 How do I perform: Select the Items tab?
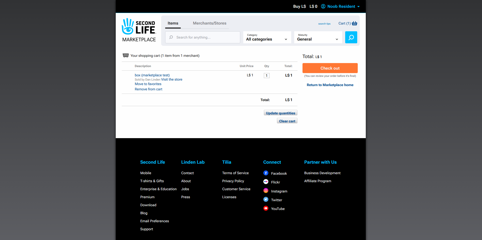[173, 23]
